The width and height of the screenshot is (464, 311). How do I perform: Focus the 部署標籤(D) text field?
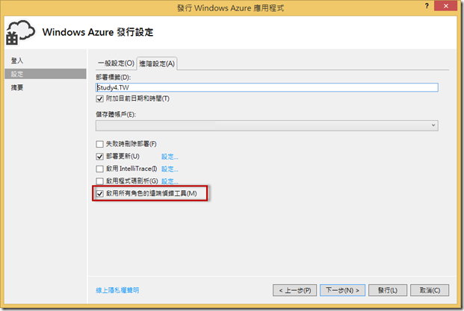point(267,87)
